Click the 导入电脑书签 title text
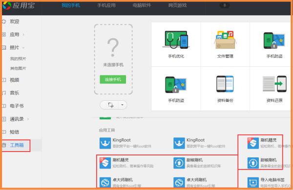This screenshot has height=190, width=293. click(x=272, y=180)
